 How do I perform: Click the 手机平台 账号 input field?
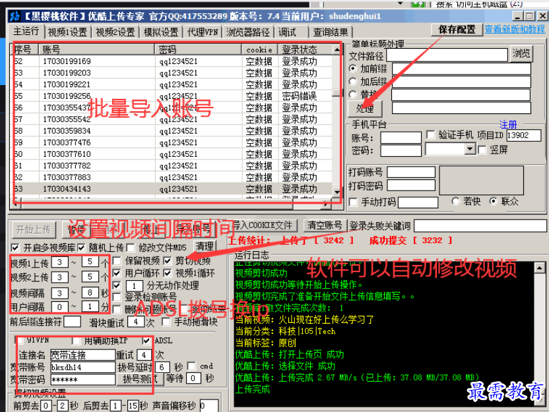tap(401, 138)
